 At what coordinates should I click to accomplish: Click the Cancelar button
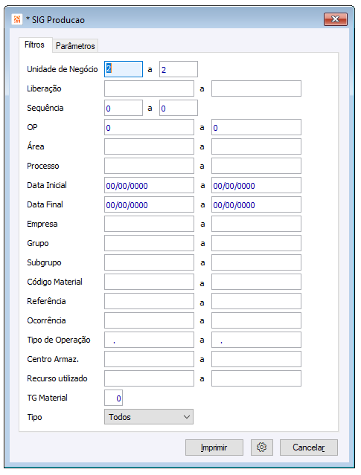(x=308, y=447)
